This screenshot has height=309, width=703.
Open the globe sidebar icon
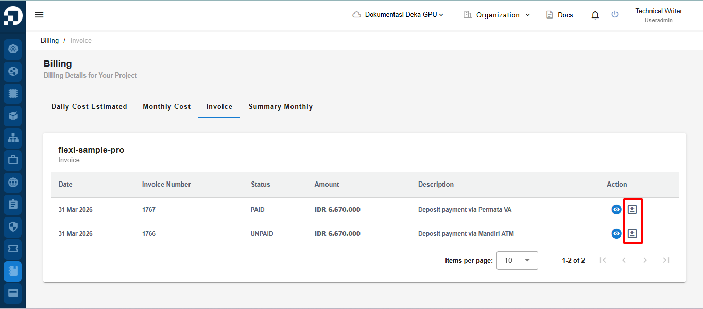point(13,182)
